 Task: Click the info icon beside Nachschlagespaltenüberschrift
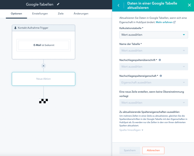point(160,60)
